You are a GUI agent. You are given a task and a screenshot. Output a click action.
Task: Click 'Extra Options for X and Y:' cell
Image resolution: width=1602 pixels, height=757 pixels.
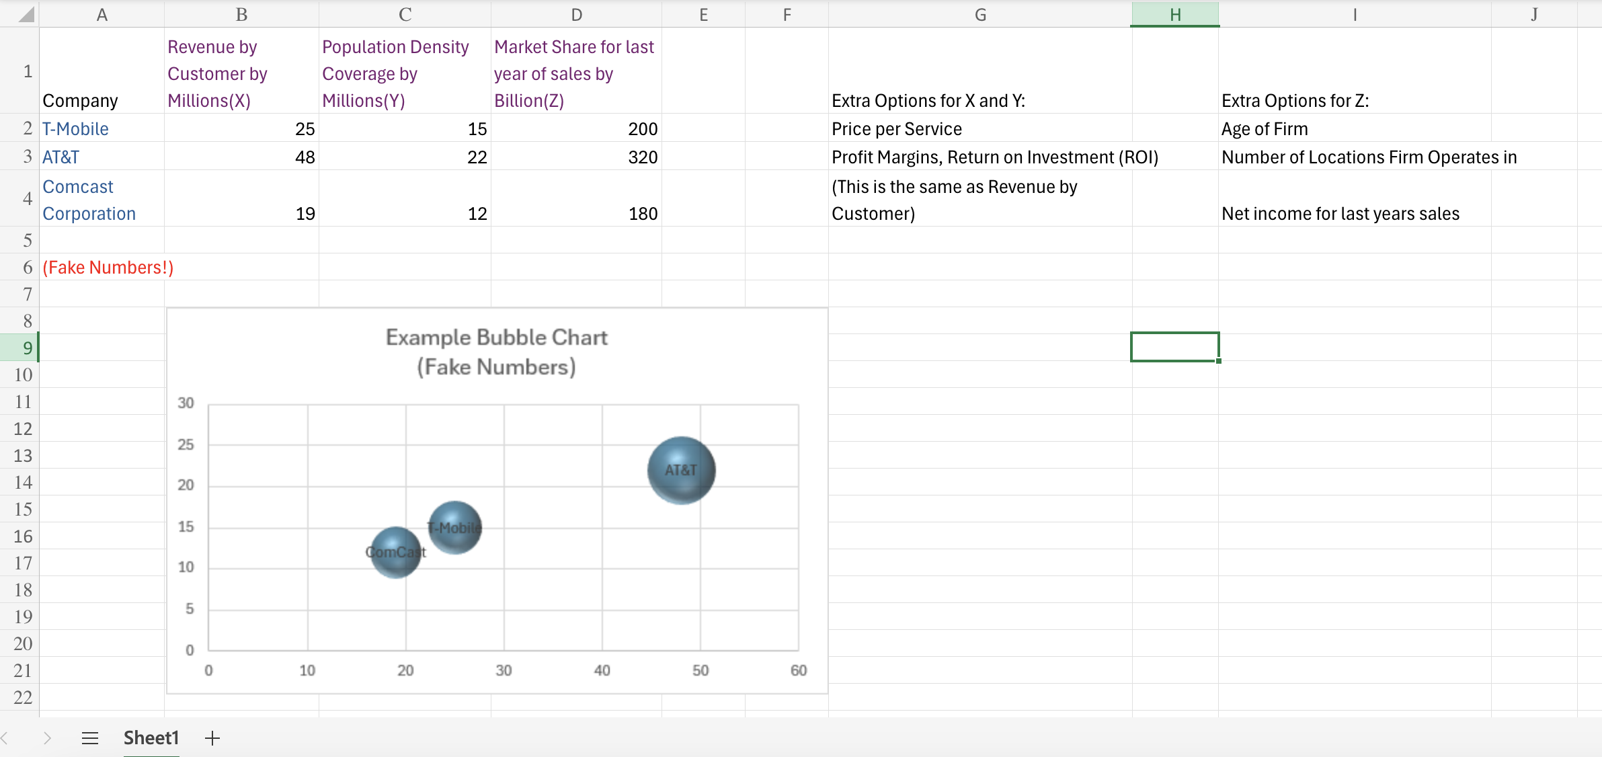click(x=980, y=71)
